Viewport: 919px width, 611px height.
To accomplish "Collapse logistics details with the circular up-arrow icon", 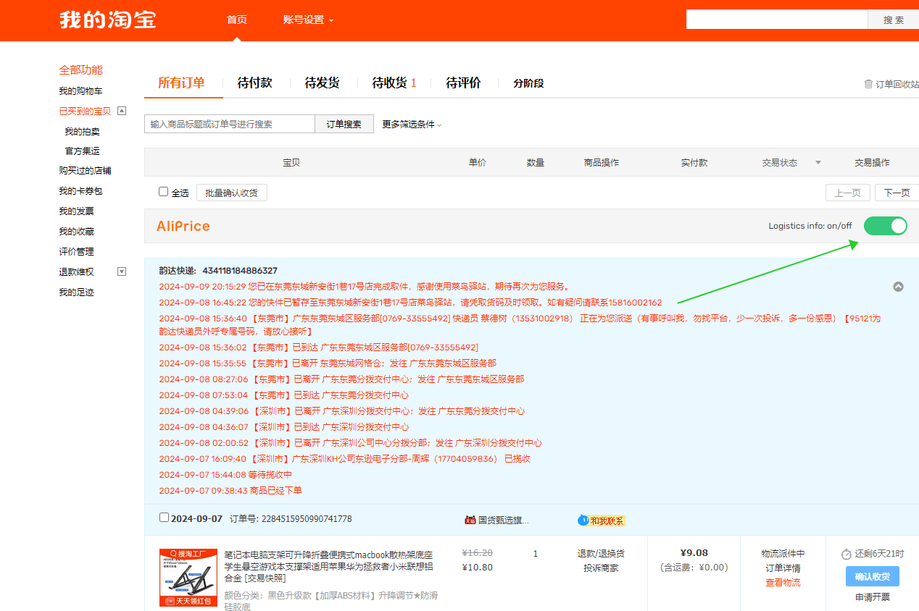I will (898, 287).
